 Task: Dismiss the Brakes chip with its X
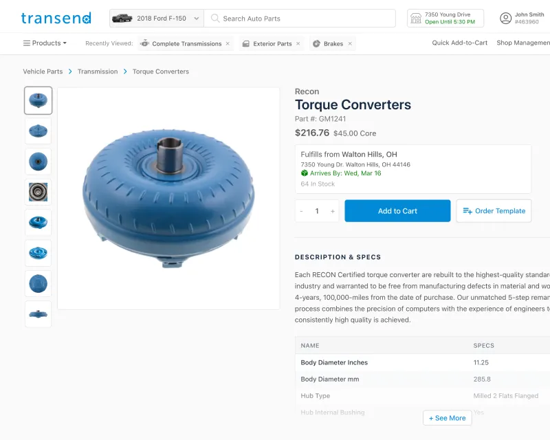(350, 43)
